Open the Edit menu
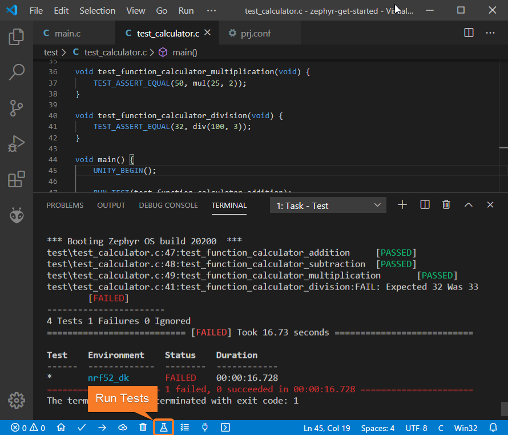Screen dimensions: 508x435 [x=61, y=11]
